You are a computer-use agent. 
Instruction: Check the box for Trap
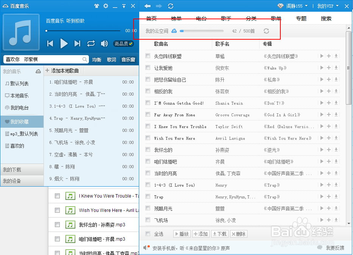pos(148,196)
